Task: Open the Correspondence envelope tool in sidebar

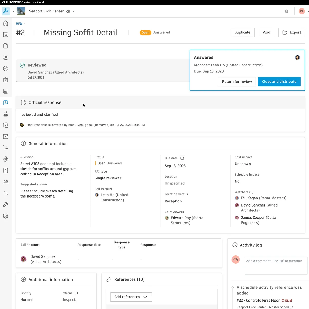Action: tap(6, 136)
